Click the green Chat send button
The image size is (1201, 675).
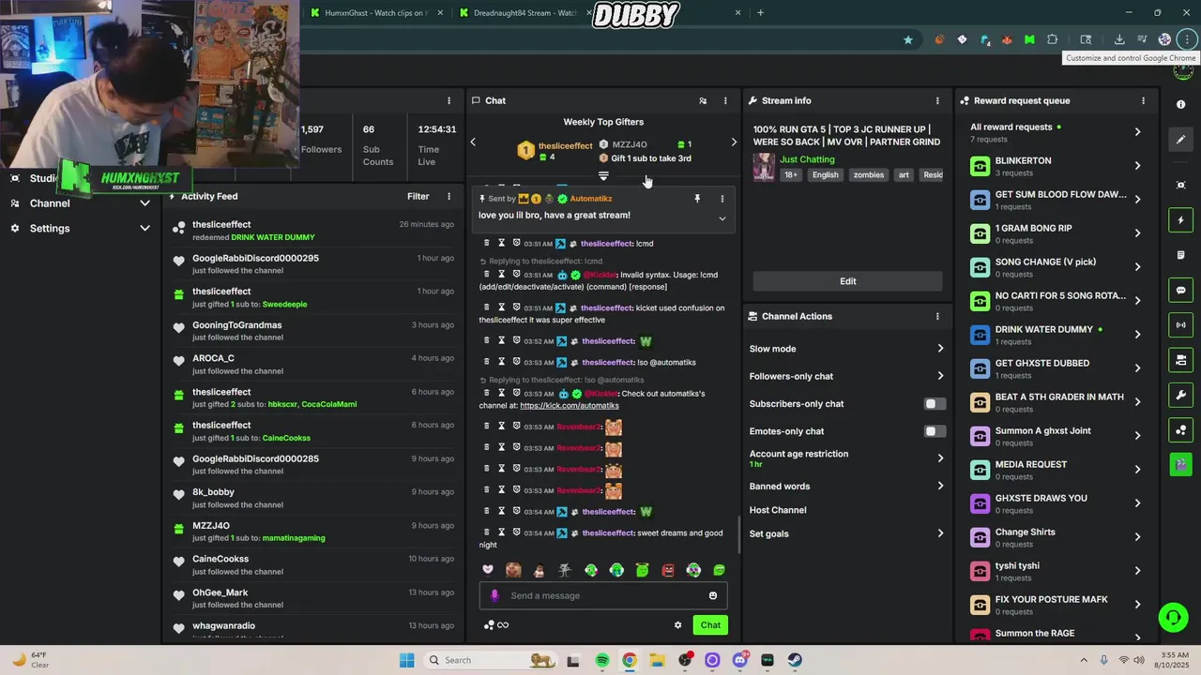coord(710,625)
